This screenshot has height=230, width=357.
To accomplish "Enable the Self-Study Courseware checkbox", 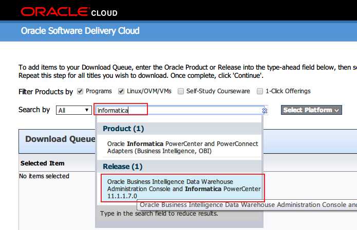I will click(180, 91).
